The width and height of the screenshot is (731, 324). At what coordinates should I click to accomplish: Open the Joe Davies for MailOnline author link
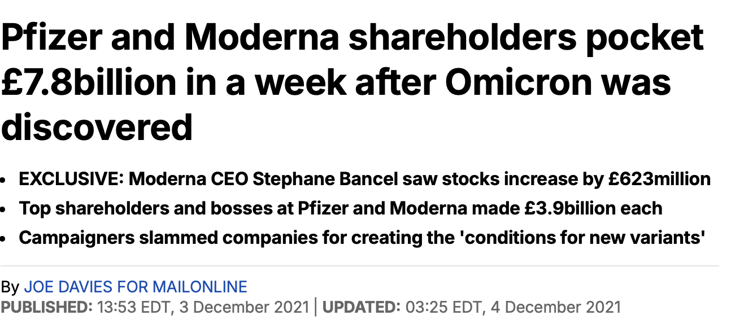tap(136, 287)
